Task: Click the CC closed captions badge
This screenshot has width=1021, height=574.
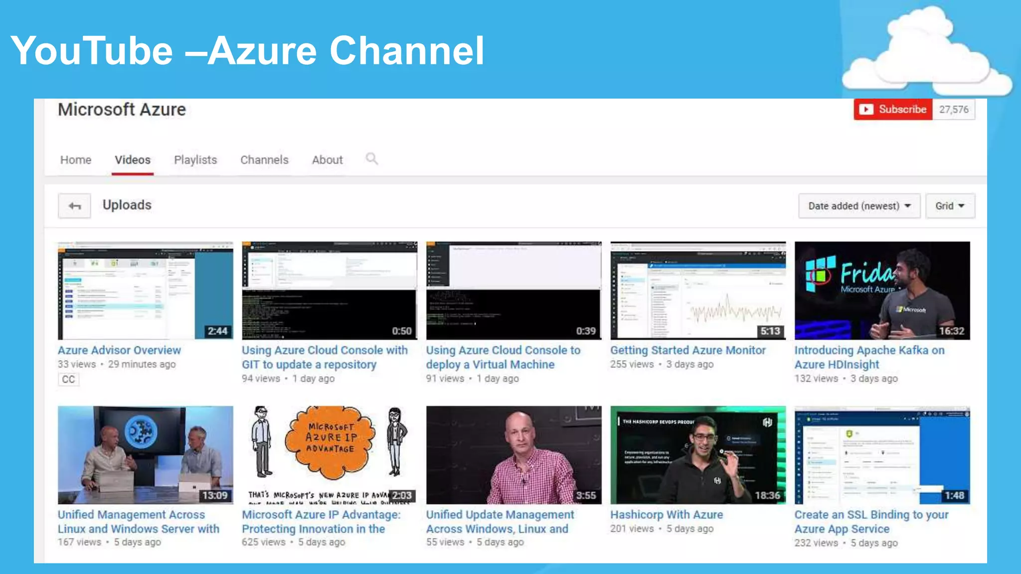Action: pyautogui.click(x=68, y=379)
